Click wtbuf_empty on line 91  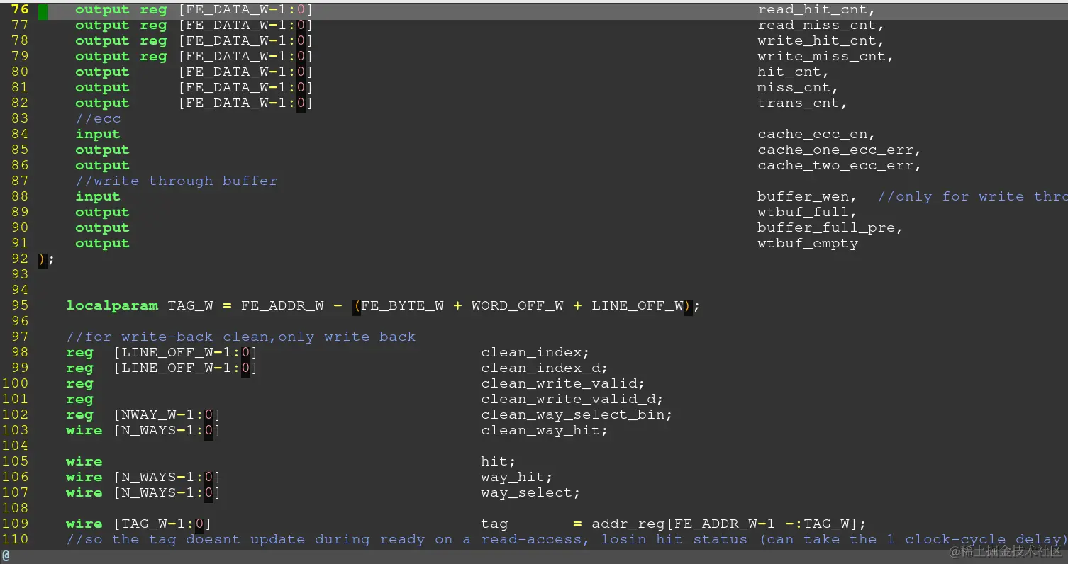[808, 244]
